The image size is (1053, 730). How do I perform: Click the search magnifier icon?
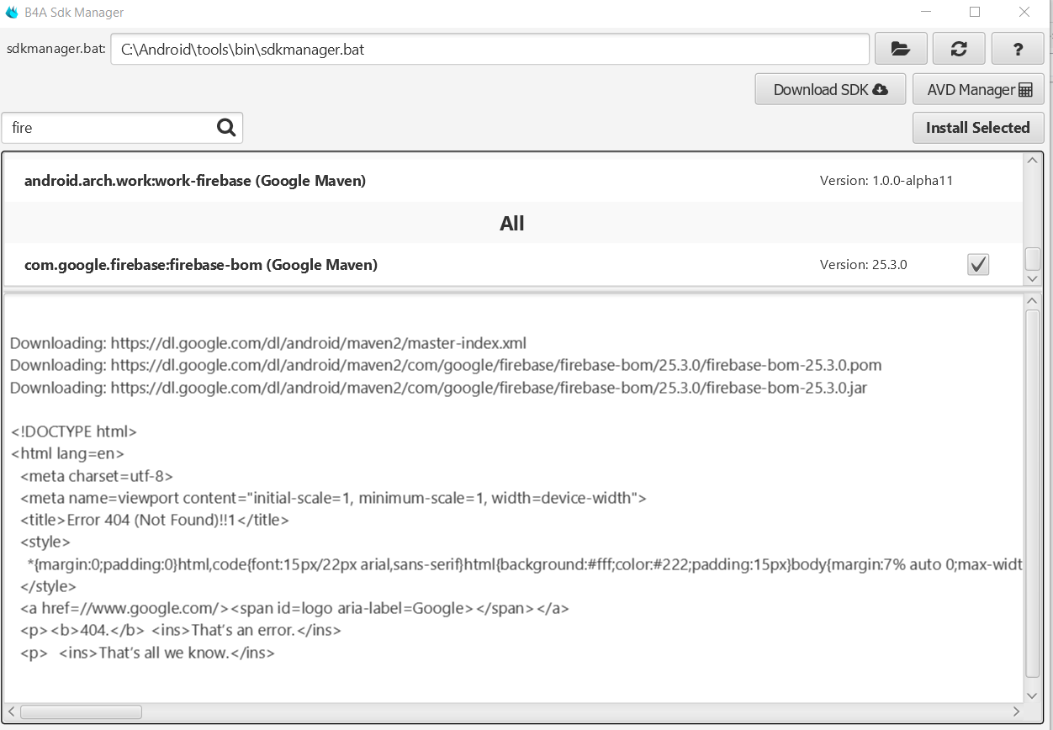tap(226, 128)
